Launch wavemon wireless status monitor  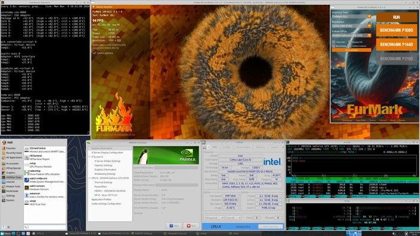coord(45,195)
